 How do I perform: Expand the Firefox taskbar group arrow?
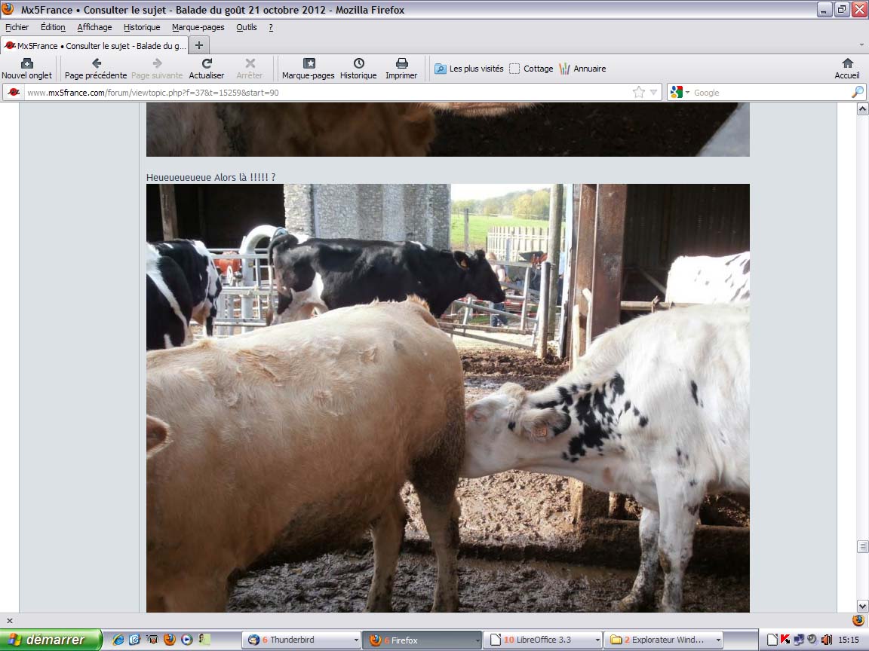tap(477, 640)
